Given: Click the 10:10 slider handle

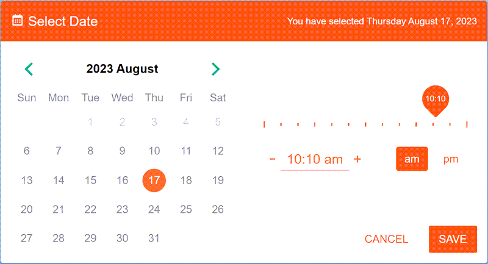Looking at the screenshot, I should (435, 99).
